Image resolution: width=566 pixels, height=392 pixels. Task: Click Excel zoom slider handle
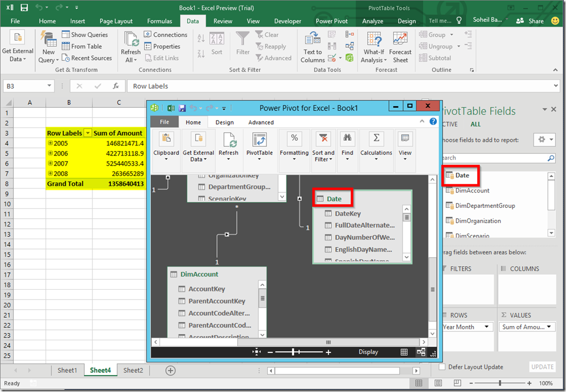[x=499, y=383]
